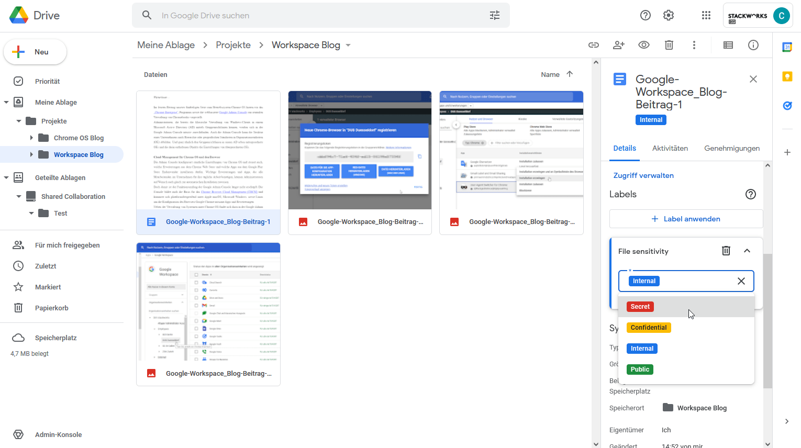The height and width of the screenshot is (448, 801).
Task: Click the details panel vertical scrollbar
Action: tap(767, 321)
